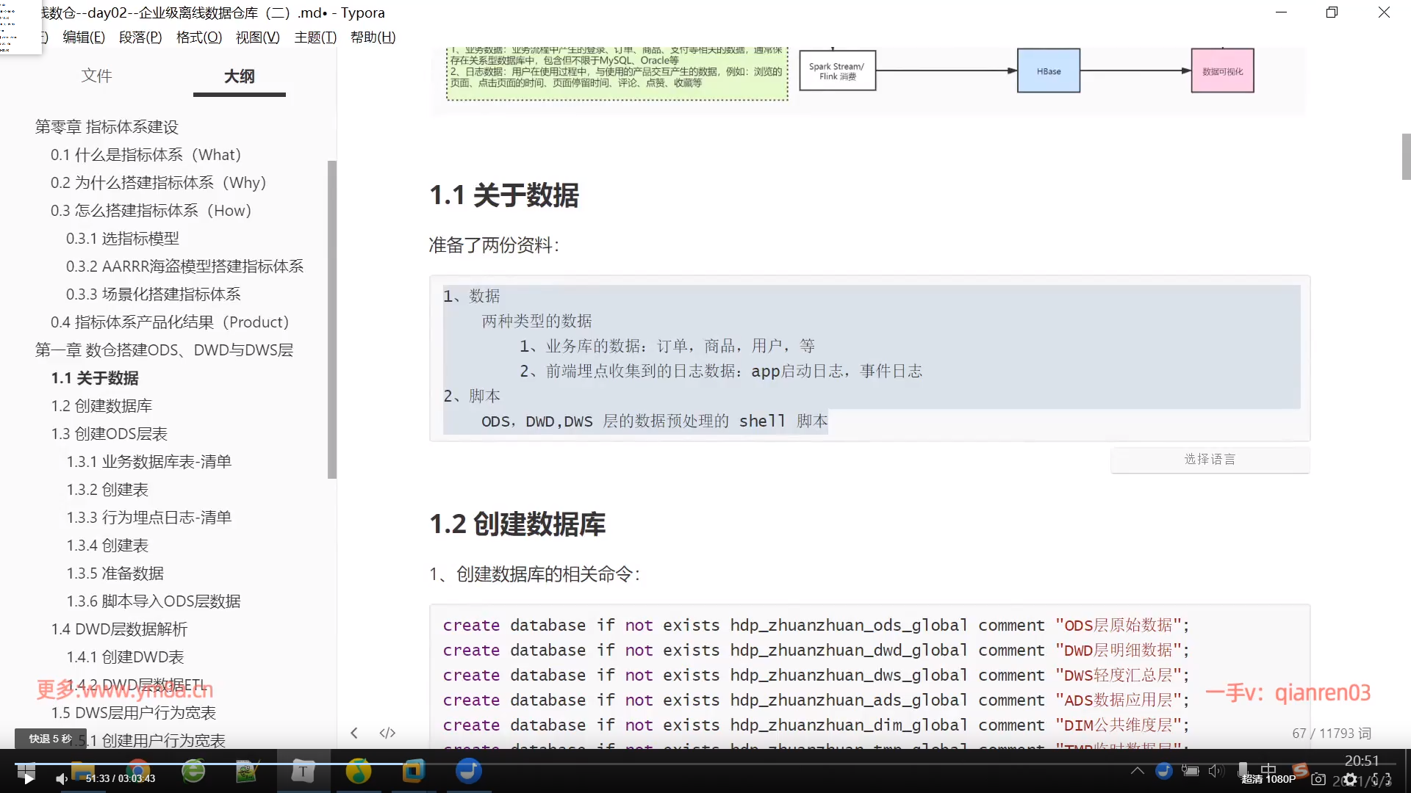
Task: Mute the video volume speaker icon
Action: (62, 779)
